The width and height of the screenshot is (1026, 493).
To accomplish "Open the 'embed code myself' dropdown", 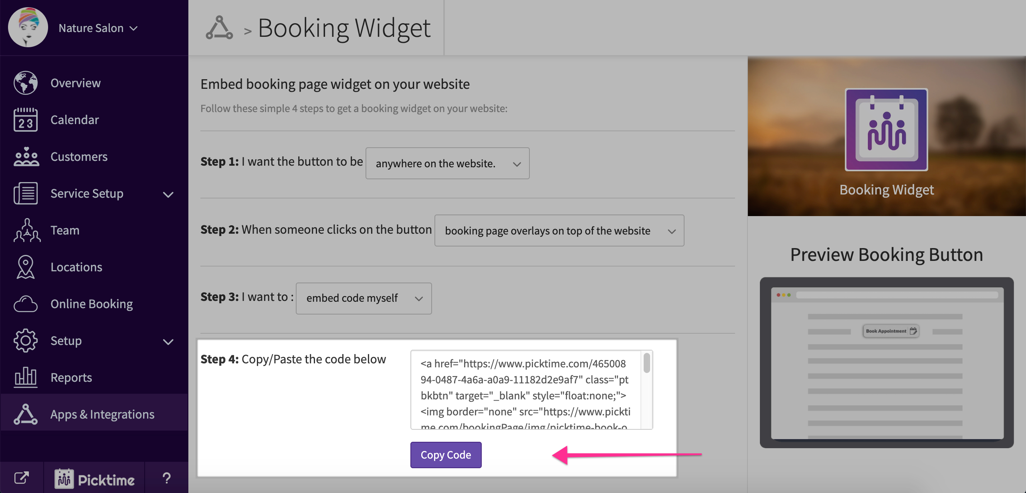I will tap(364, 298).
